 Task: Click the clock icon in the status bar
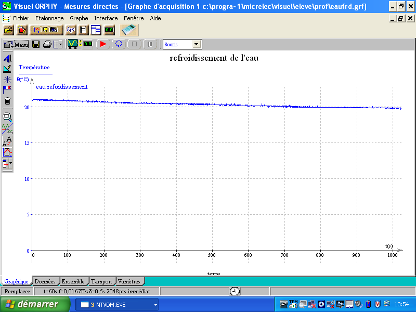pos(235,291)
